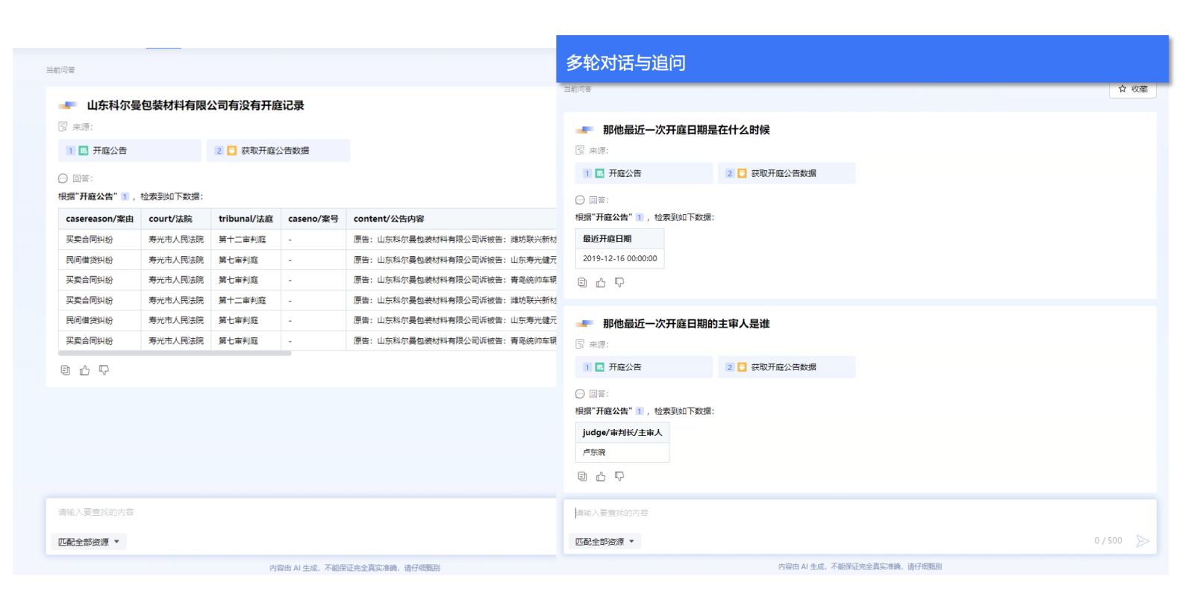
Task: Copy the 最近开庭日期 answer
Action: (x=582, y=283)
